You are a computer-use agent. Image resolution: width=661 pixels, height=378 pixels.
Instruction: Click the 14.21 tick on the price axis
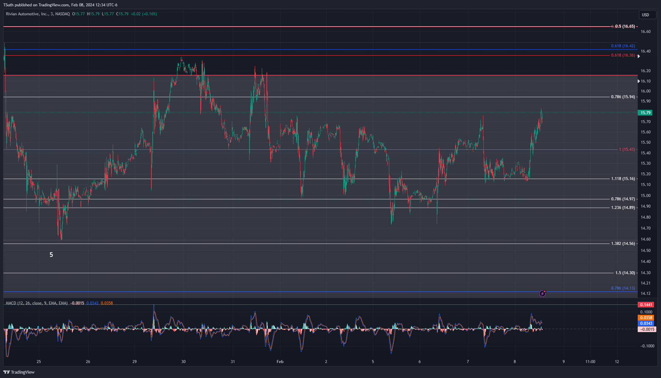tap(646, 283)
